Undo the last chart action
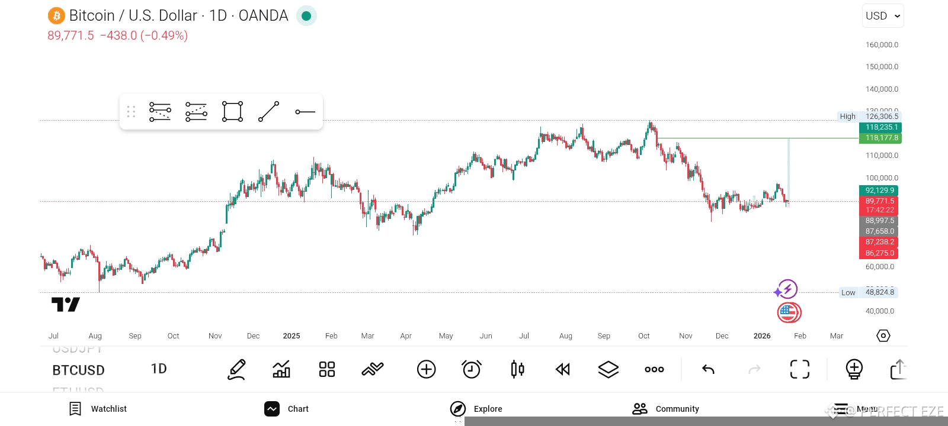This screenshot has width=948, height=426. [708, 369]
